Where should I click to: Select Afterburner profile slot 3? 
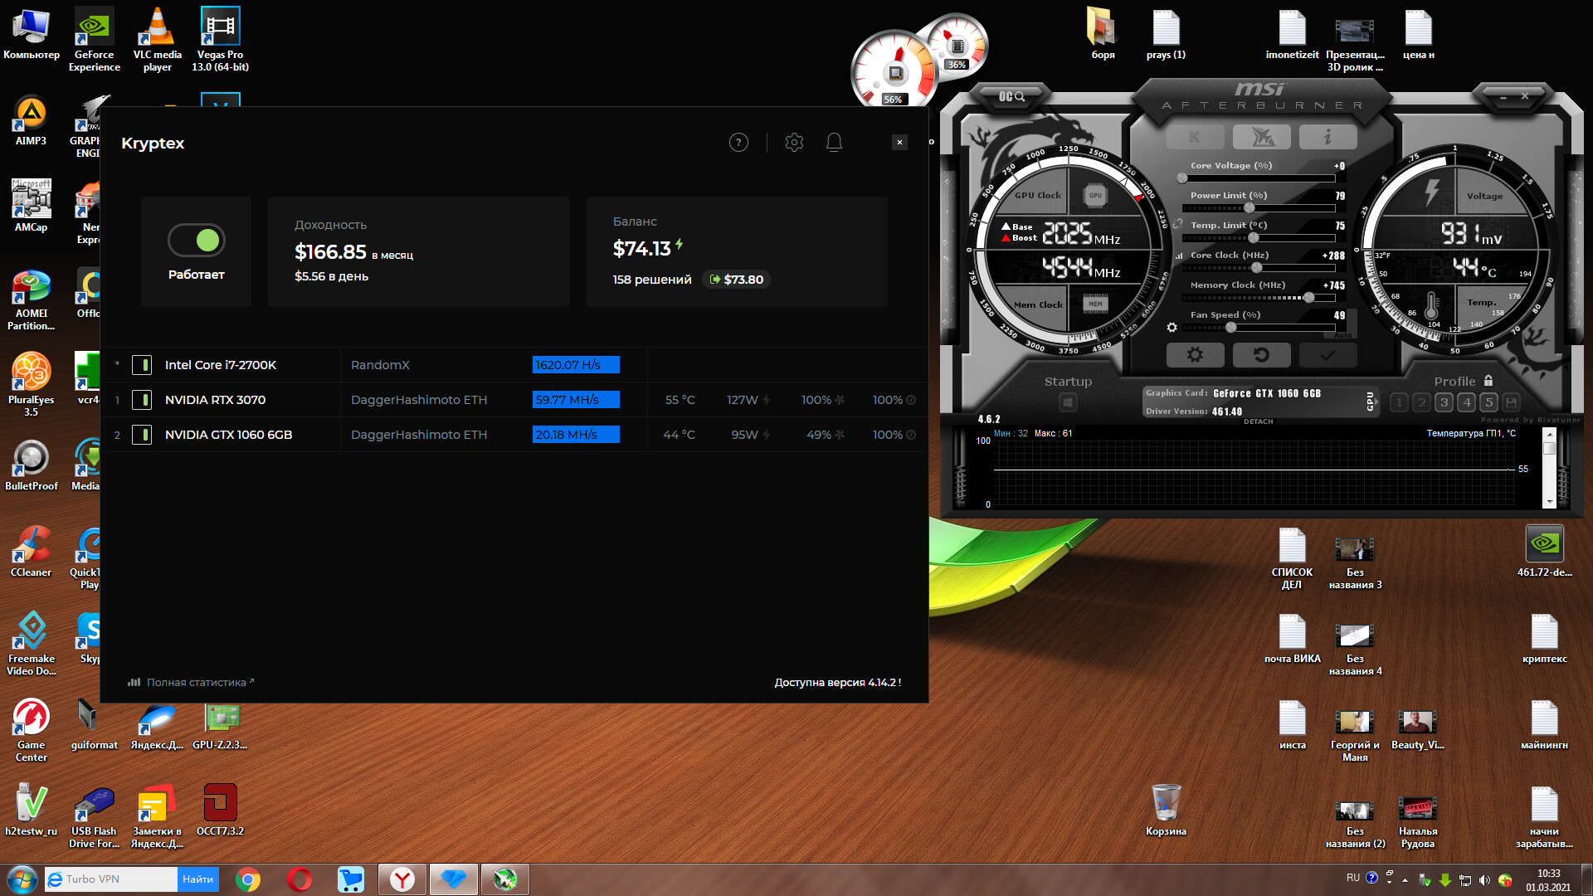click(x=1444, y=402)
